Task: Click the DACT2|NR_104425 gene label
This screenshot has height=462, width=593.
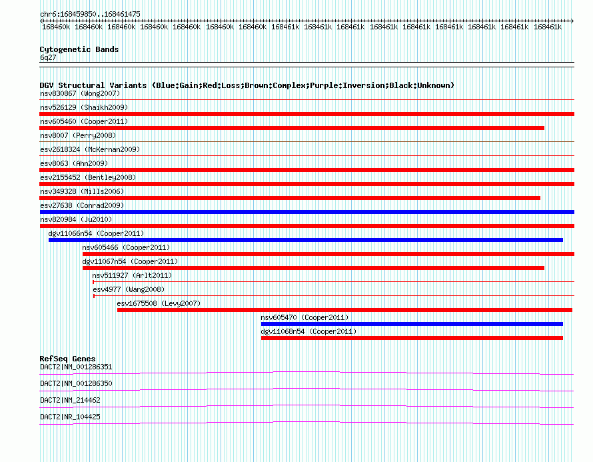Action: pyautogui.click(x=70, y=417)
